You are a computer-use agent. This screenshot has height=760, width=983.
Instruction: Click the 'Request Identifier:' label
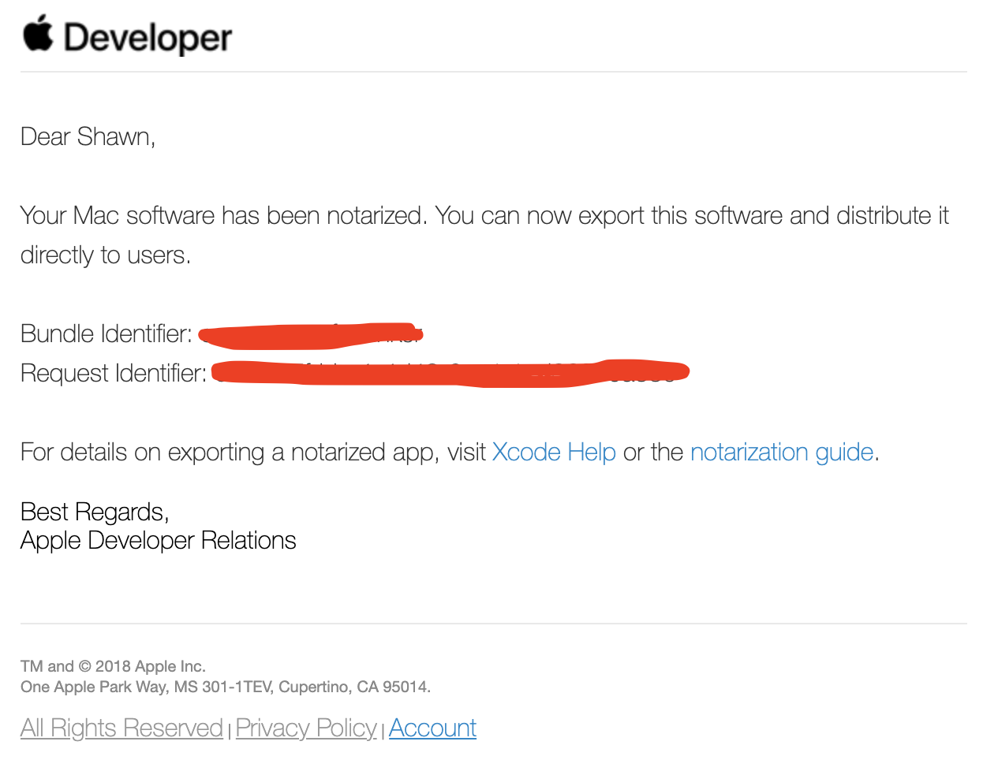[x=114, y=373]
